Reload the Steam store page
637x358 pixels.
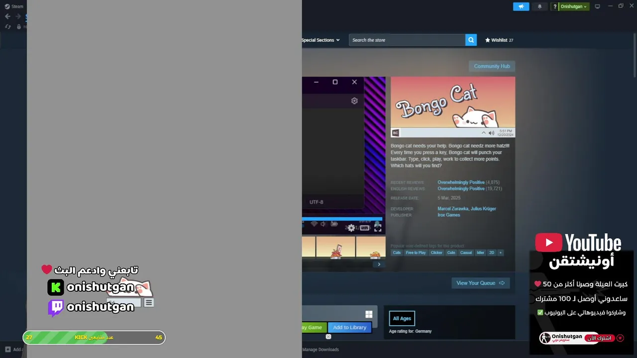click(8, 27)
